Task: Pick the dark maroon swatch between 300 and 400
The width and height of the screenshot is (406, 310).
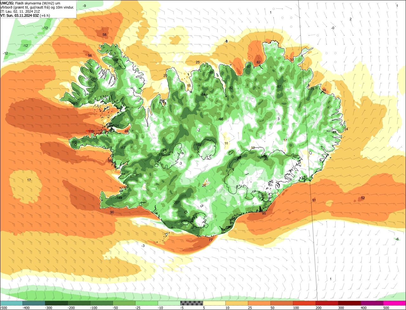Action: click(x=349, y=303)
